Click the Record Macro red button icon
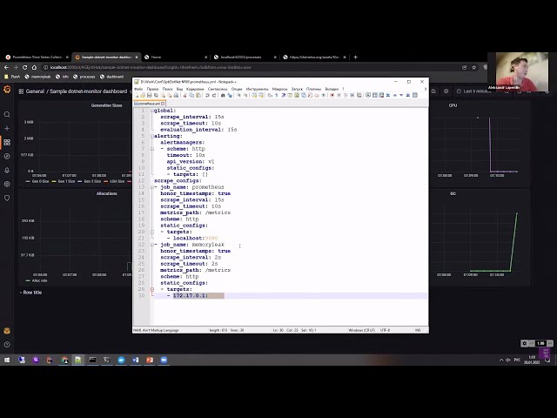Image resolution: width=557 pixels, height=418 pixels. pos(332,95)
